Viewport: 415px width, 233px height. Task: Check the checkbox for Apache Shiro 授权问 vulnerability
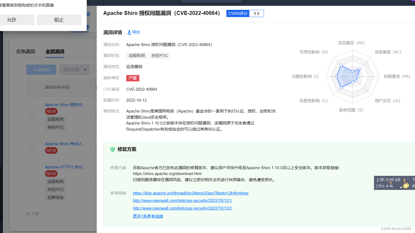(x=32, y=116)
